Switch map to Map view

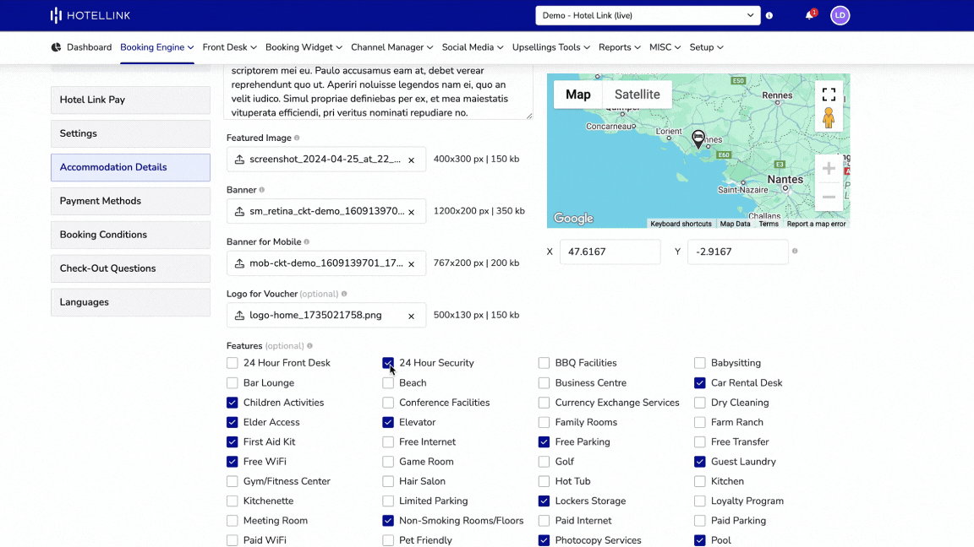(577, 95)
